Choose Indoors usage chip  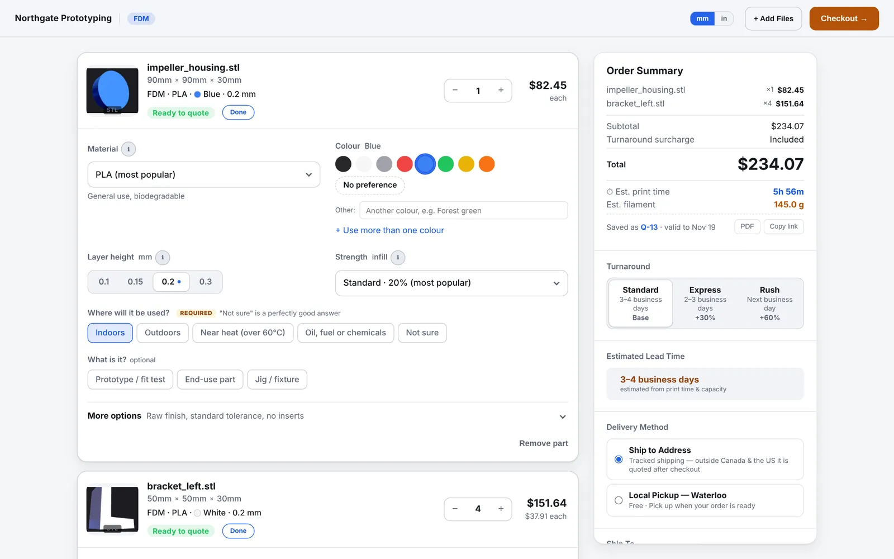click(x=110, y=333)
